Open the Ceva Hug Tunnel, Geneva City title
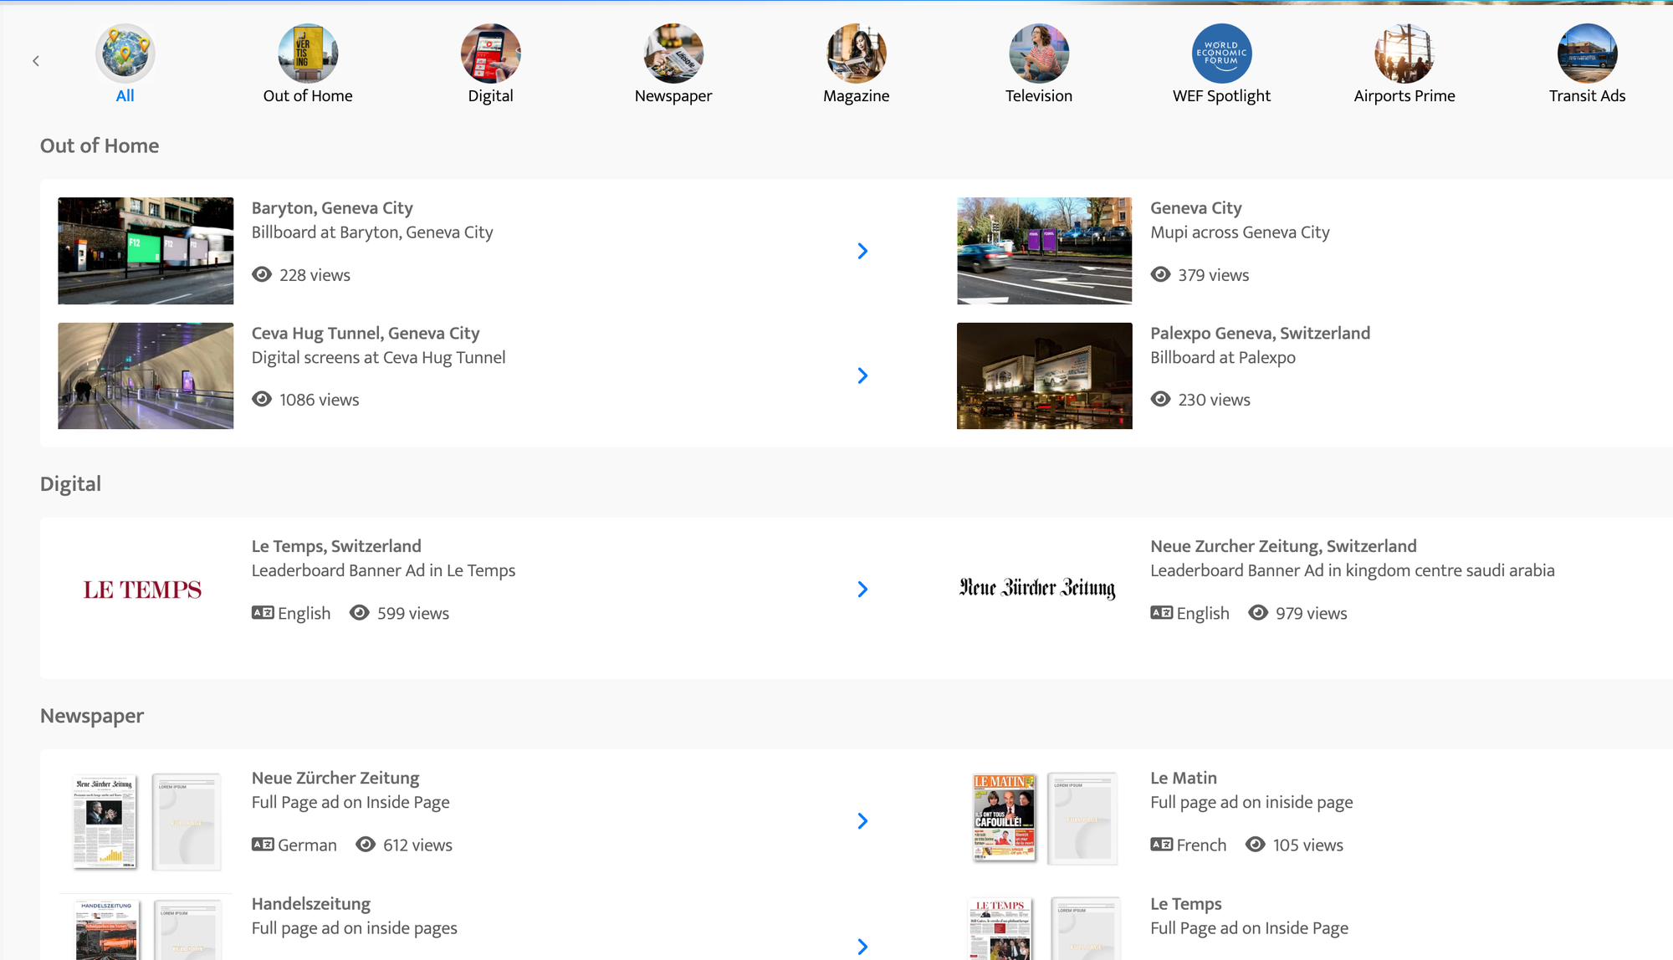 pyautogui.click(x=366, y=333)
